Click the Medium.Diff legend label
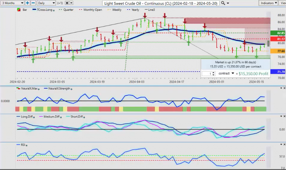The image size is (286, 170). 51,117
